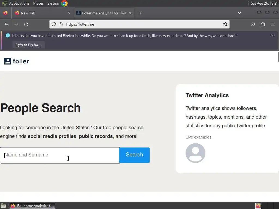Click the foller site name link
This screenshot has width=279, height=209.
pyautogui.click(x=21, y=61)
